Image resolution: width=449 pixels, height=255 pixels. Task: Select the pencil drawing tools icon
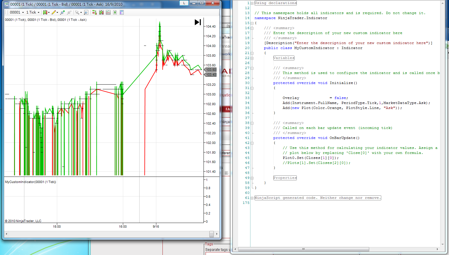[54, 12]
